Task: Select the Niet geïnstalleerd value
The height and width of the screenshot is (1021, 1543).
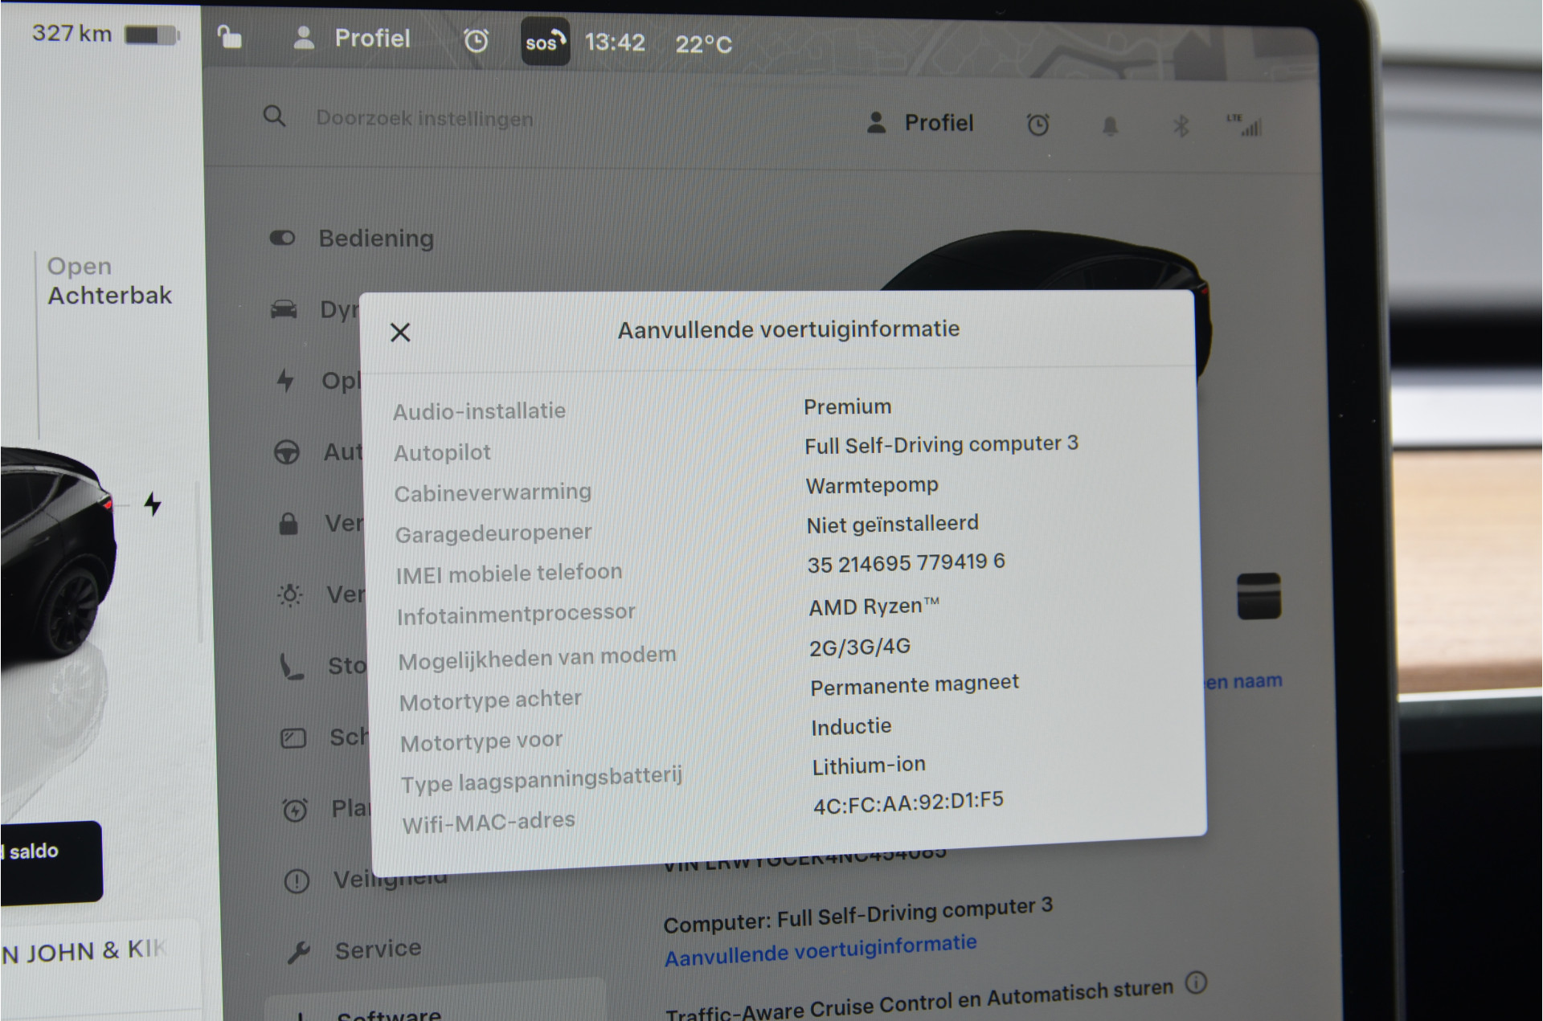Action: (x=893, y=525)
